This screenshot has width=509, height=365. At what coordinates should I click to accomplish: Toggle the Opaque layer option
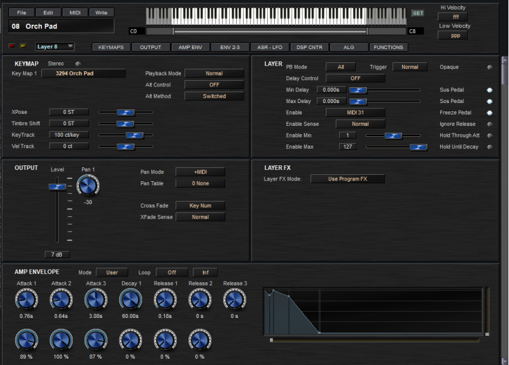point(489,67)
